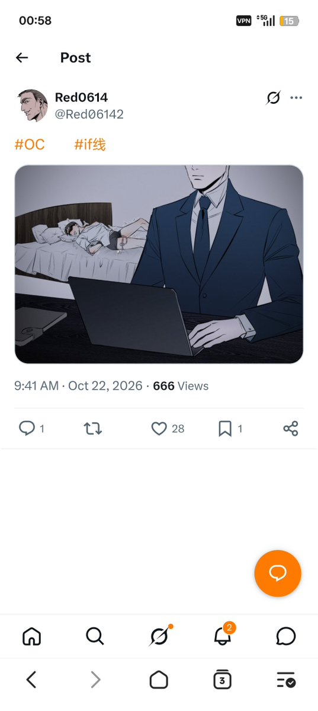Like the post with the heart icon

click(x=159, y=429)
